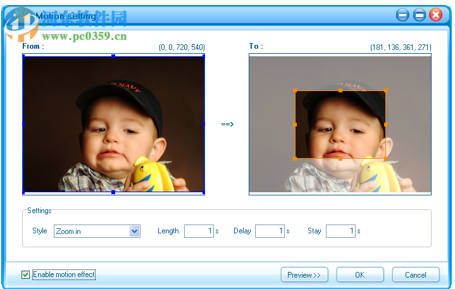The image size is (455, 289).
Task: Click the Style label
Action: (40, 231)
